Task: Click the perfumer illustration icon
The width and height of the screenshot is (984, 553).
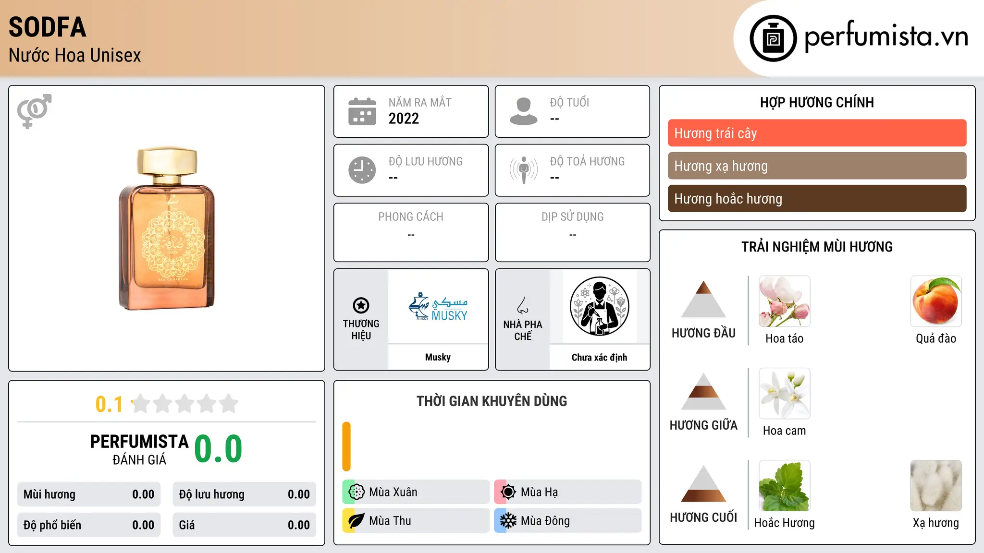Action: [x=599, y=306]
